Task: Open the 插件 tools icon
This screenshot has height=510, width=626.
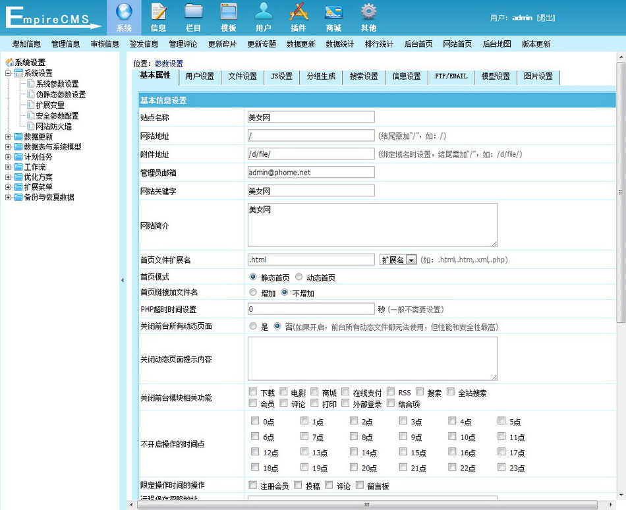Action: (299, 12)
